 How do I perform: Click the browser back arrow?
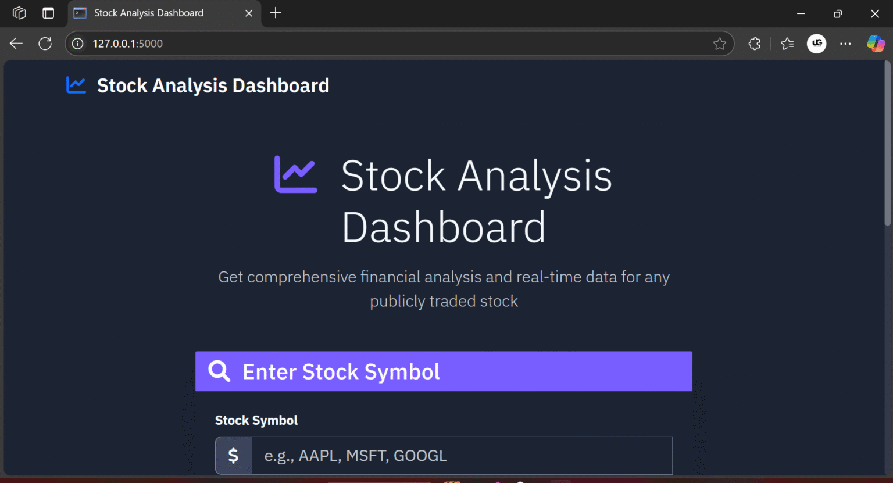pyautogui.click(x=16, y=43)
